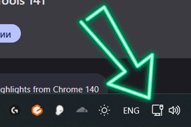Screen dimensions: 191x127
Task: Click empty taskbar space beside G HUB icon
Action: coord(4,110)
